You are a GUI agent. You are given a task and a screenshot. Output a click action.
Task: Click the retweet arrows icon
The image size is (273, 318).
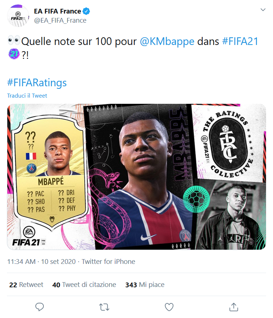104,307
